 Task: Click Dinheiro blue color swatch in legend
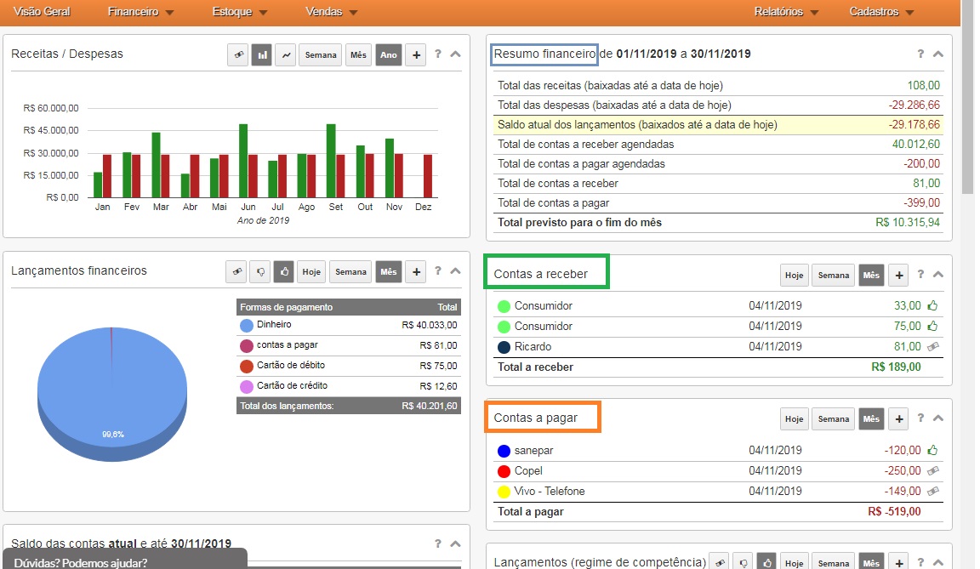tap(247, 325)
